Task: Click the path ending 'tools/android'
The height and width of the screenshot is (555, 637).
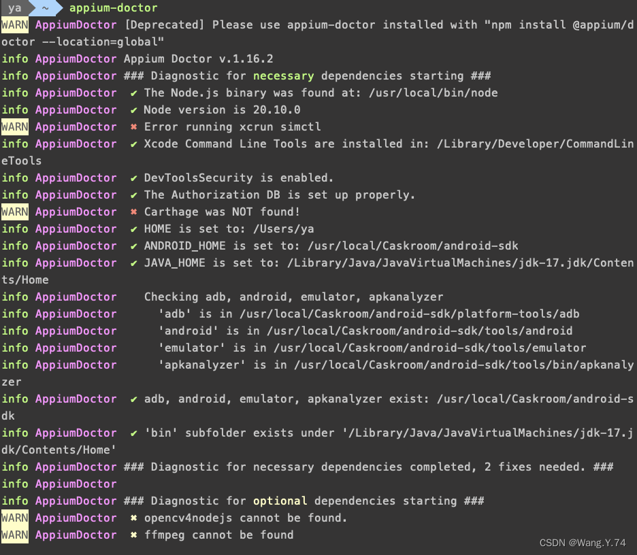Action: [420, 331]
